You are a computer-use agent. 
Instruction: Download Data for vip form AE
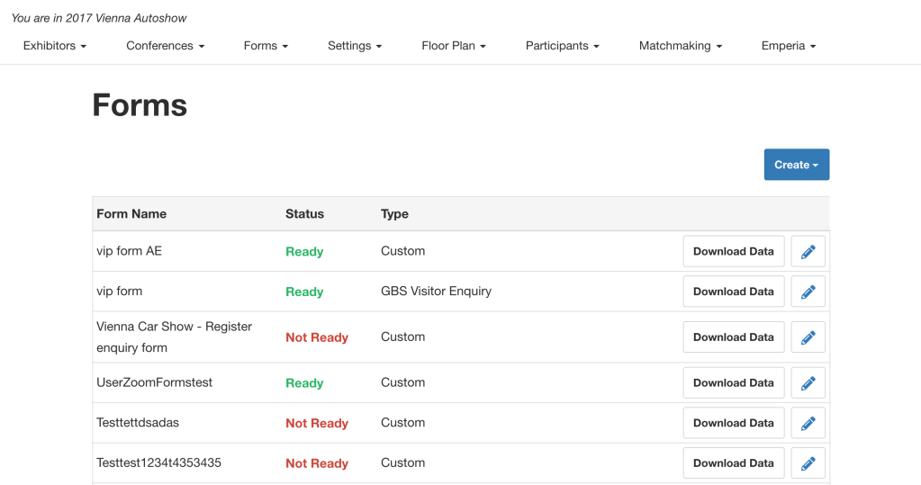pyautogui.click(x=733, y=252)
